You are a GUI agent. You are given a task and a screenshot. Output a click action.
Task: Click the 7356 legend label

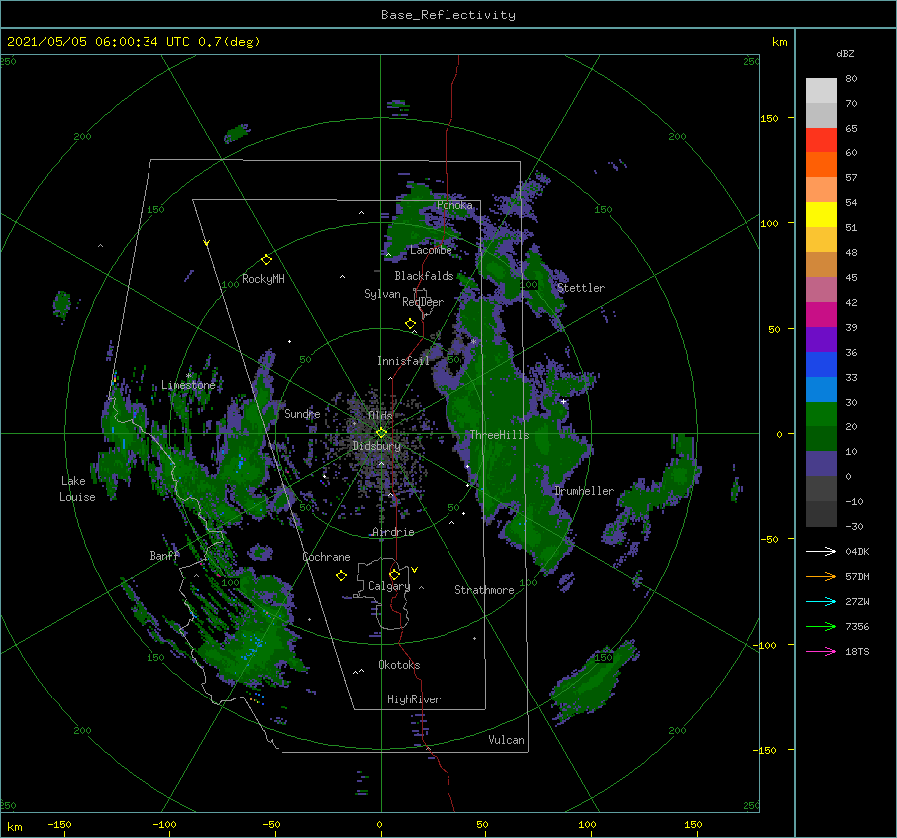pos(857,627)
